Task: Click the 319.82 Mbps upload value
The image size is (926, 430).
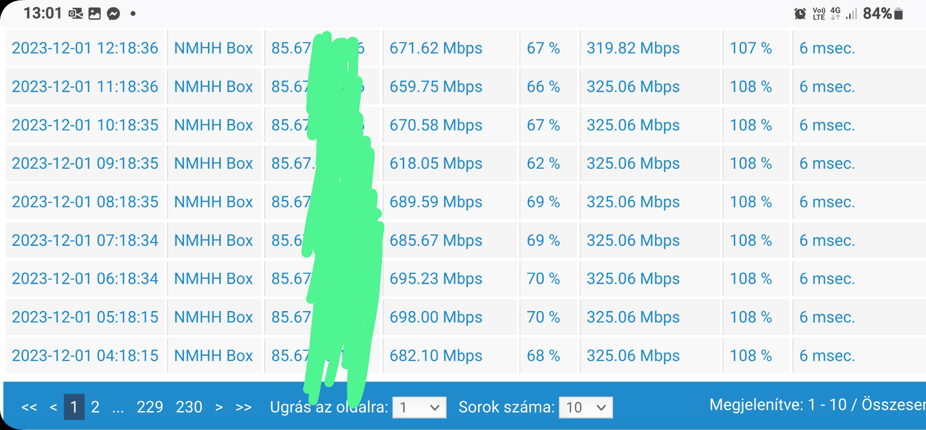Action: tap(633, 48)
